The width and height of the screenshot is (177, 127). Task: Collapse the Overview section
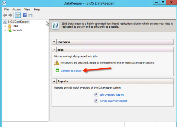54,42
